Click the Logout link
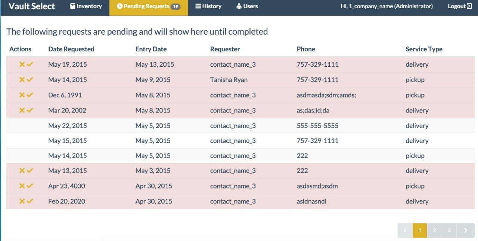 click(x=460, y=6)
